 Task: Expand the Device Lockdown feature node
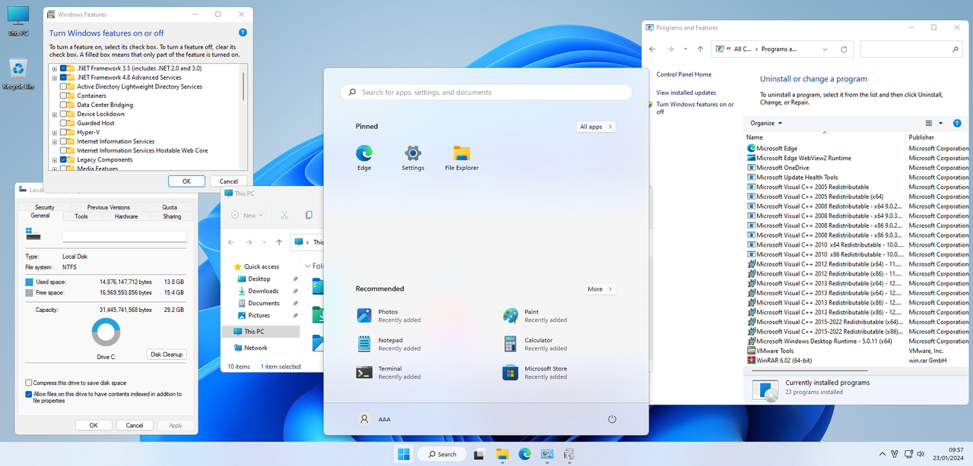pos(55,114)
